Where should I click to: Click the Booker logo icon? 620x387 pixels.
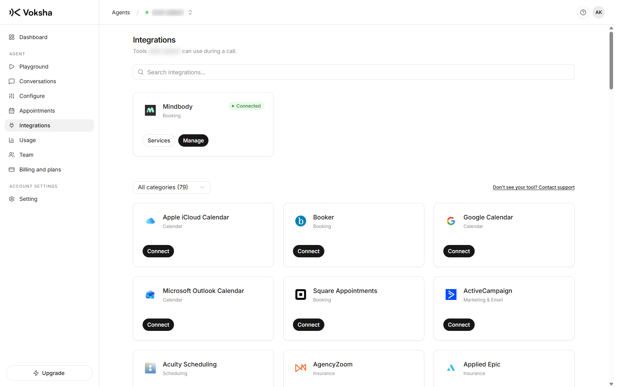pyautogui.click(x=301, y=221)
